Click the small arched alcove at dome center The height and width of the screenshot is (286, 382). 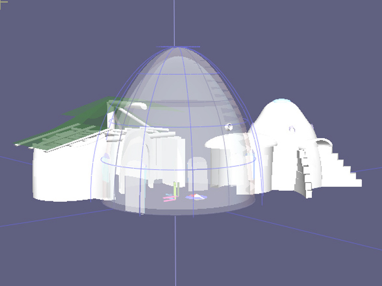coord(198,173)
